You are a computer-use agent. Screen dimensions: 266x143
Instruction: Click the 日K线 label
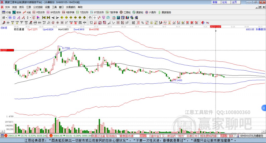point(4,28)
